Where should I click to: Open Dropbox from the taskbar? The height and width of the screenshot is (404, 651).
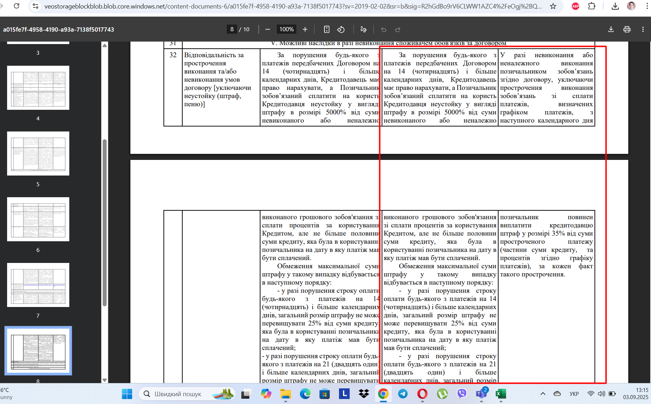[x=364, y=394]
